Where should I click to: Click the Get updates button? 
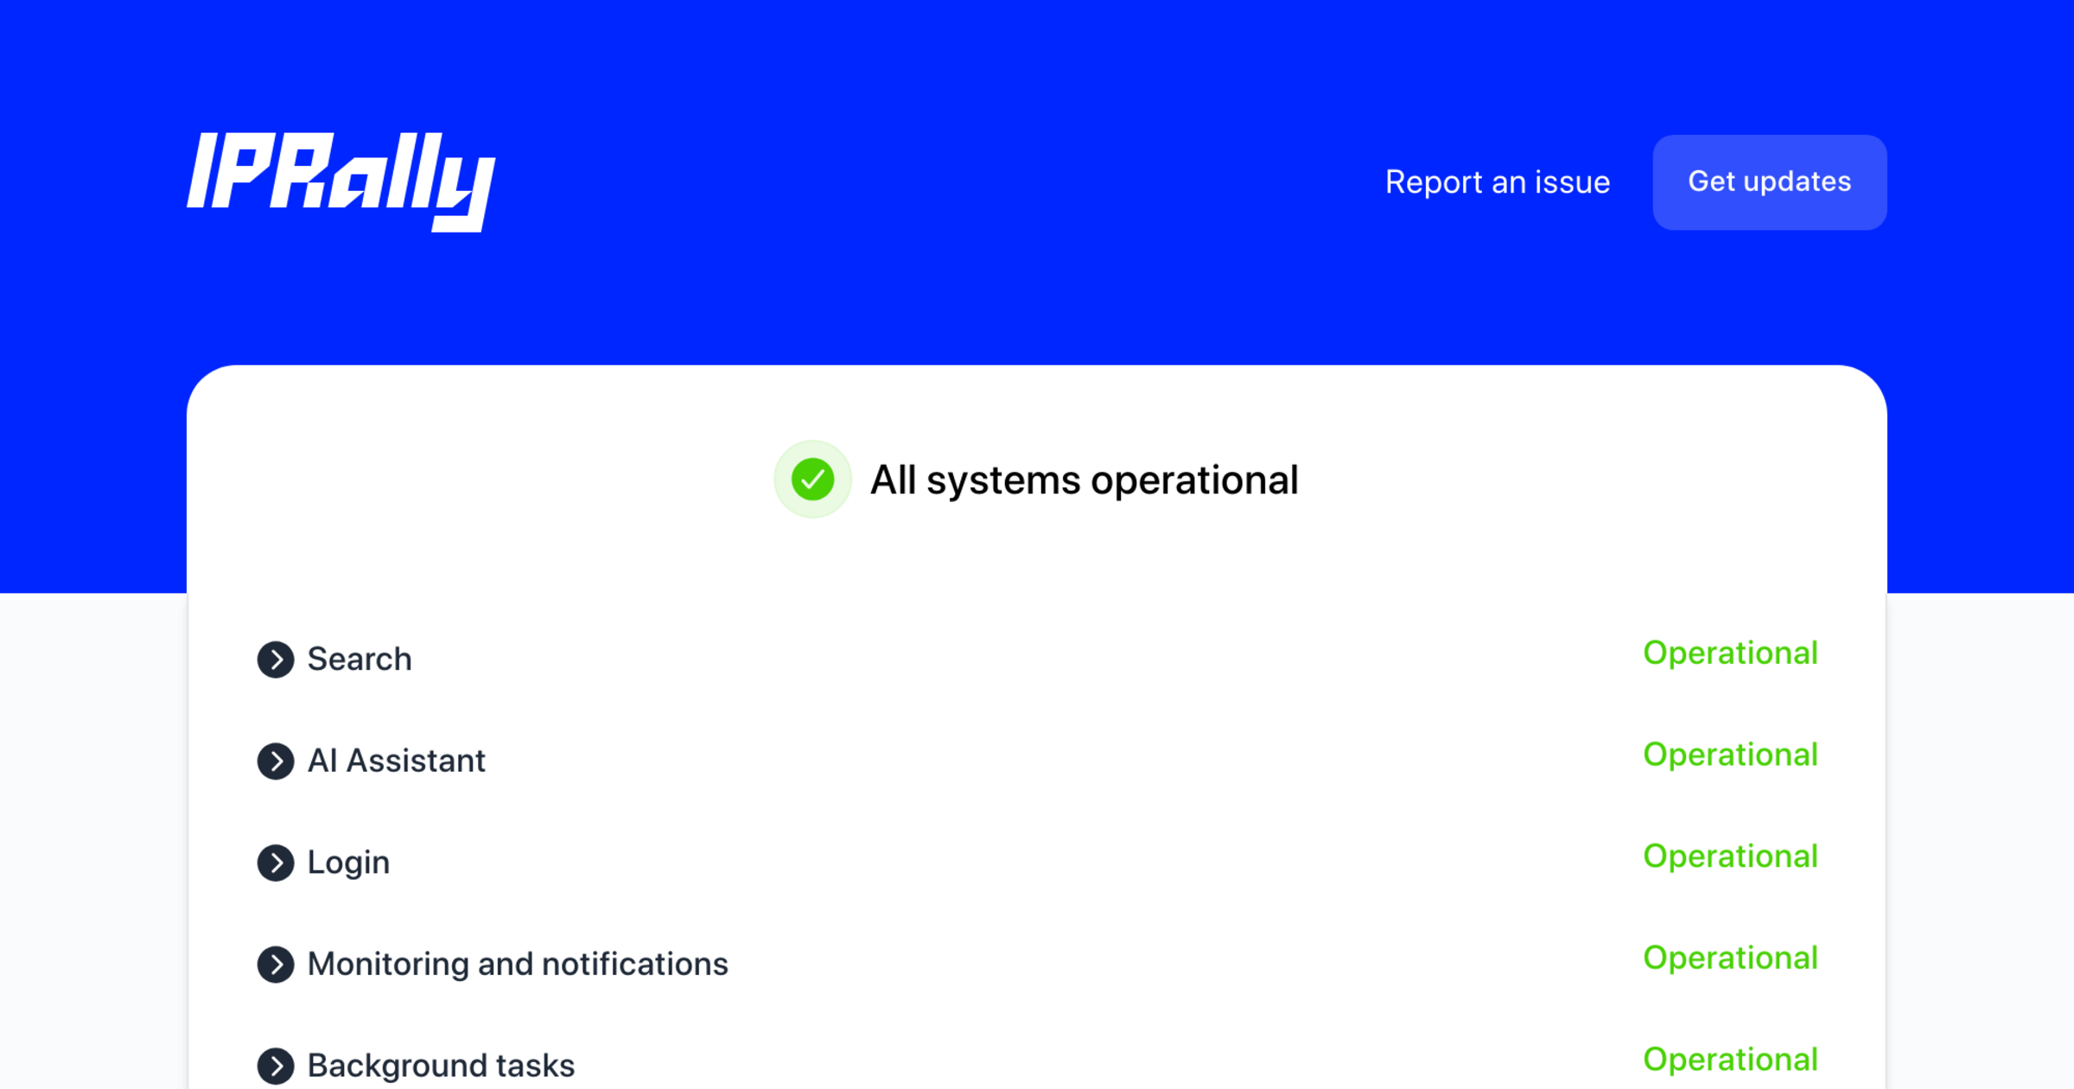coord(1769,182)
